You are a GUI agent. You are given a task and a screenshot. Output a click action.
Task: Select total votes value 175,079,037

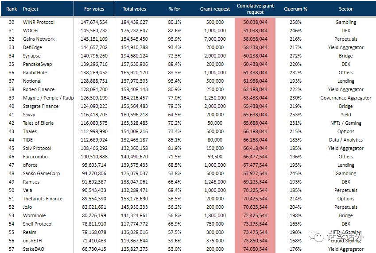(x=134, y=173)
